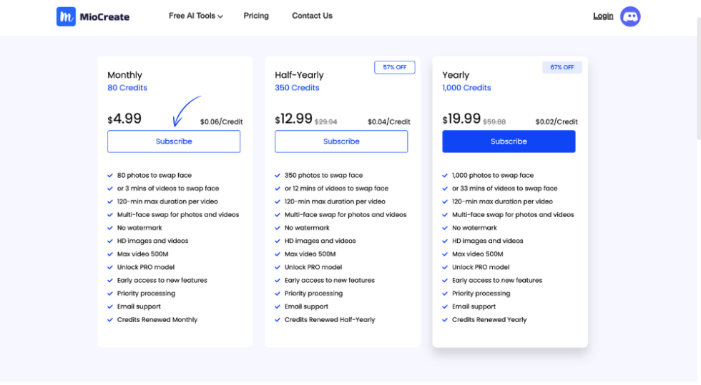
Task: Expand the Free AI Tools dropdown
Action: point(196,16)
